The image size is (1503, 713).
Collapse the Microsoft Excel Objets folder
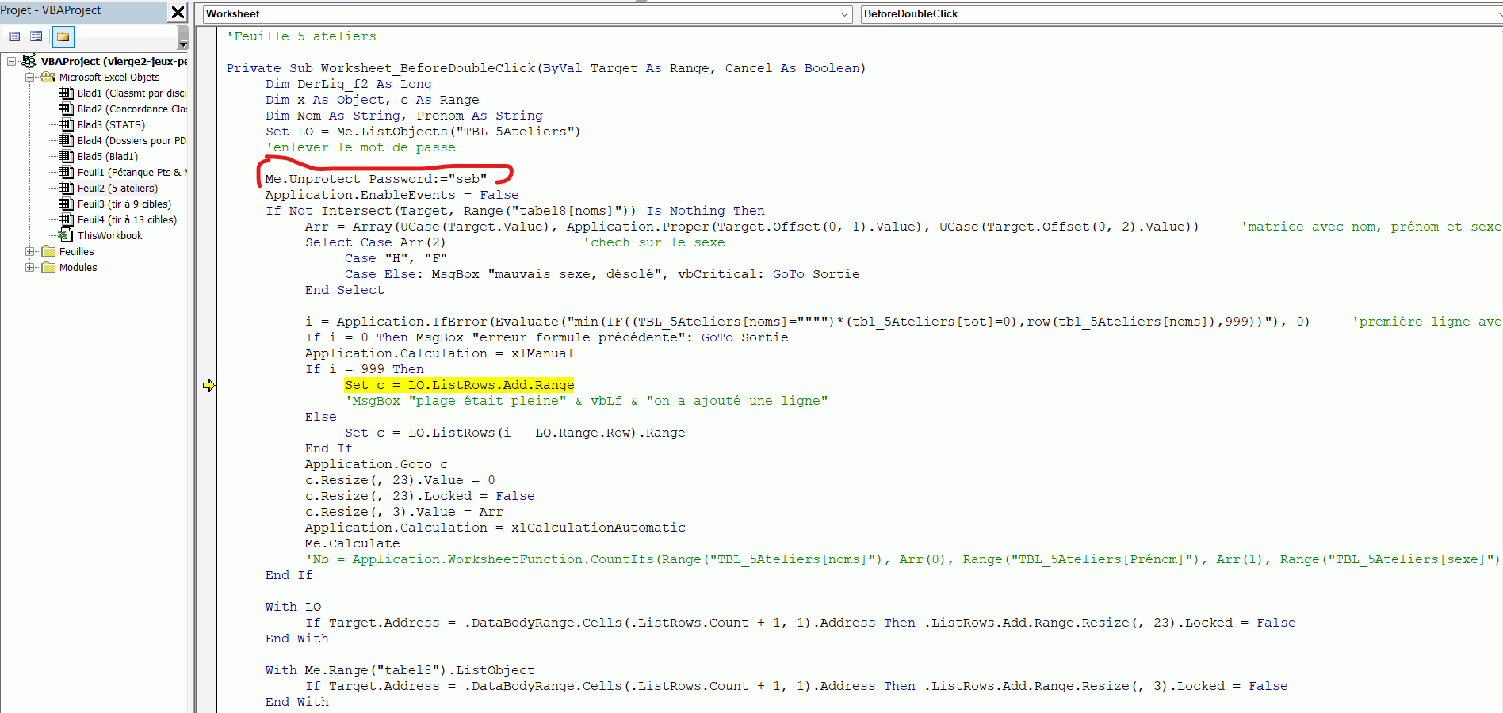(30, 77)
